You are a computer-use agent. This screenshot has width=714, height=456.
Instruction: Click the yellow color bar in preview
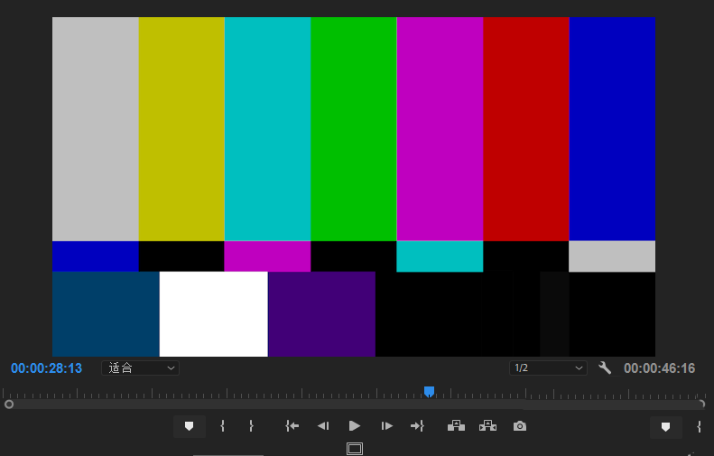[181, 129]
